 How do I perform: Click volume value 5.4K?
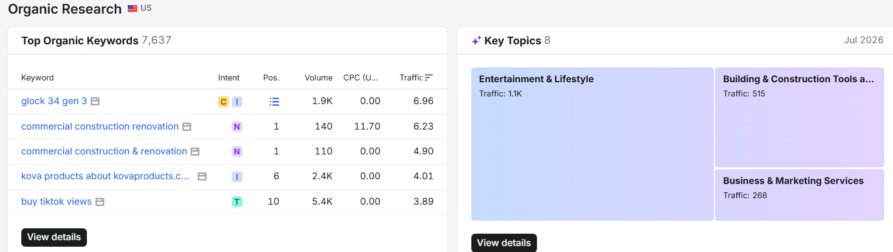coord(322,202)
